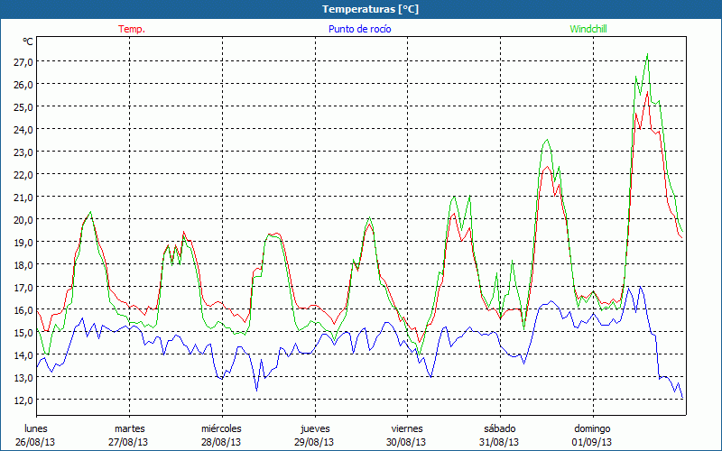Select the viernes 30/08/13 date label
This screenshot has height=451, width=722.
tap(406, 435)
